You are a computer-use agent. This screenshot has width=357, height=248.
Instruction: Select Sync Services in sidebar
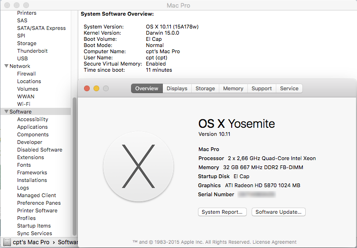tap(35, 233)
